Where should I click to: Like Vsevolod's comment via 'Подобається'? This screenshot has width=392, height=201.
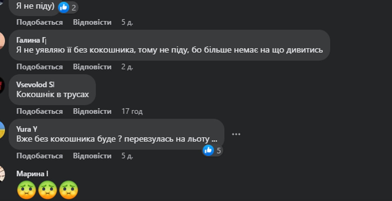click(39, 111)
